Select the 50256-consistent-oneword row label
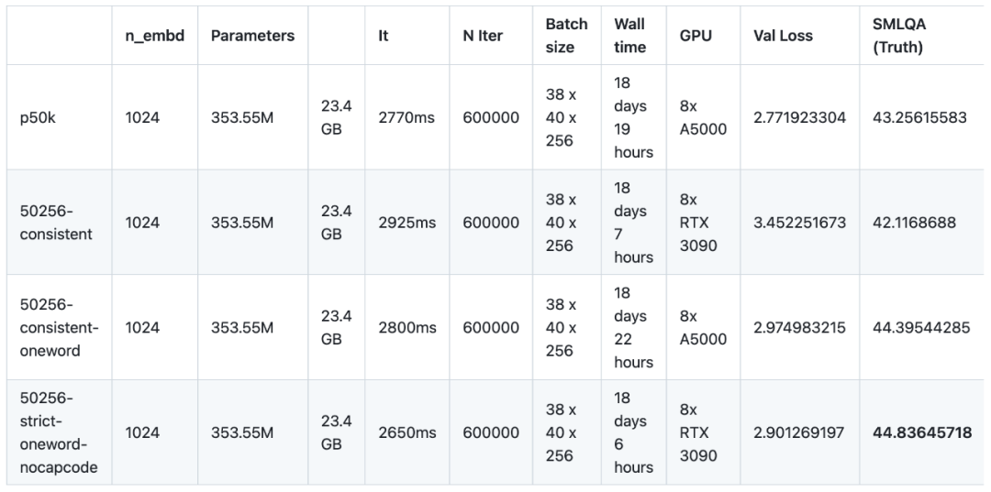 coord(60,327)
